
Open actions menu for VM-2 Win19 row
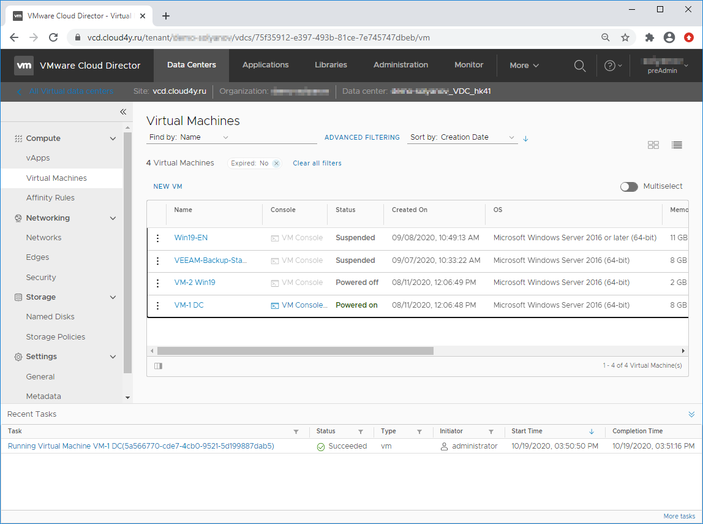pyautogui.click(x=157, y=283)
